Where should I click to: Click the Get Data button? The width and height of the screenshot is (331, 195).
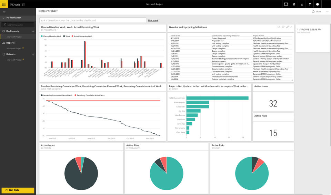pyautogui.click(x=18, y=190)
